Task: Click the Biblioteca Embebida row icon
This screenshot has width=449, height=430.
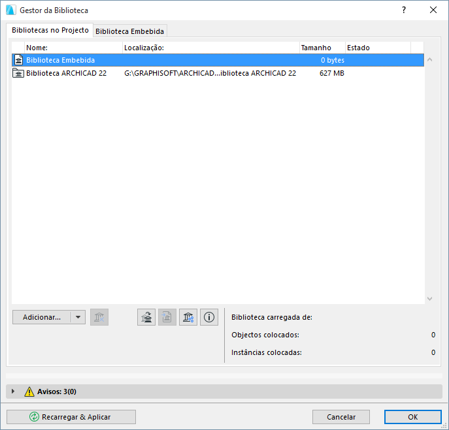Action: [18, 60]
